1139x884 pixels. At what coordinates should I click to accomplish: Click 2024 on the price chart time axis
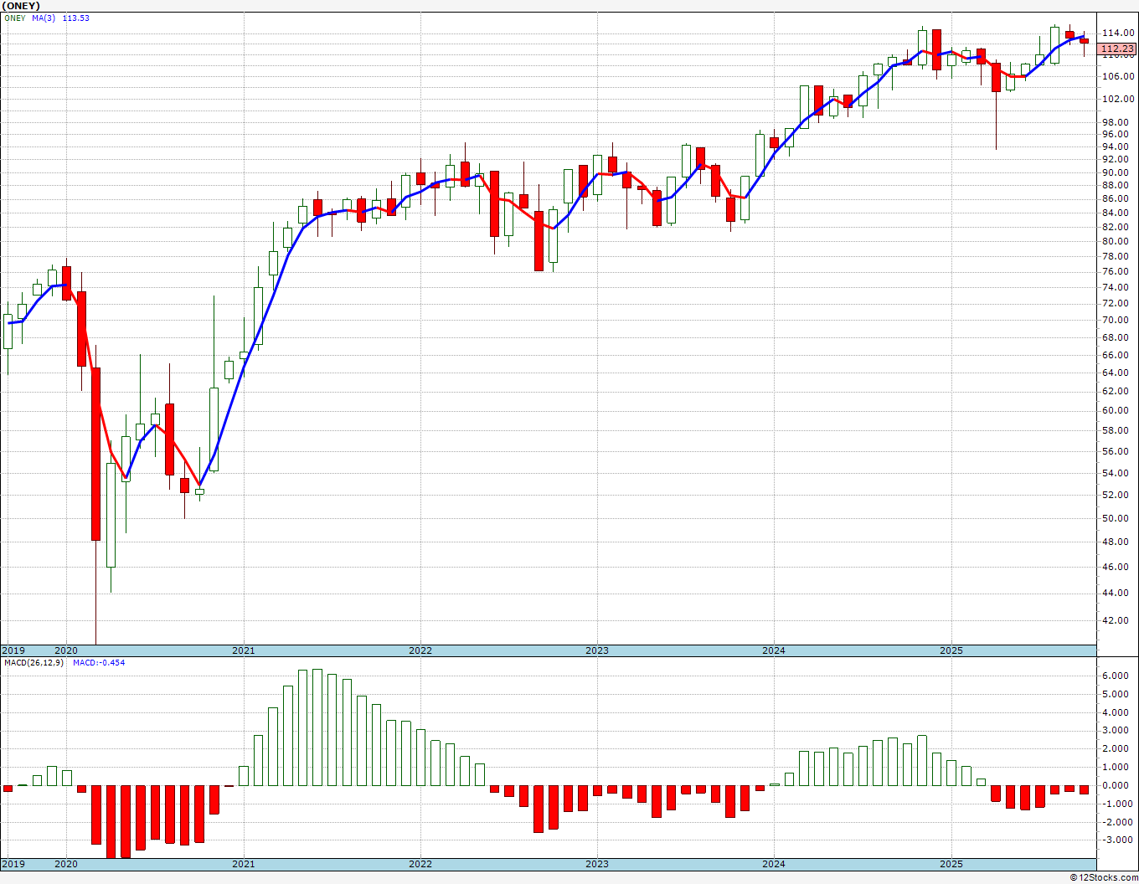pos(774,650)
